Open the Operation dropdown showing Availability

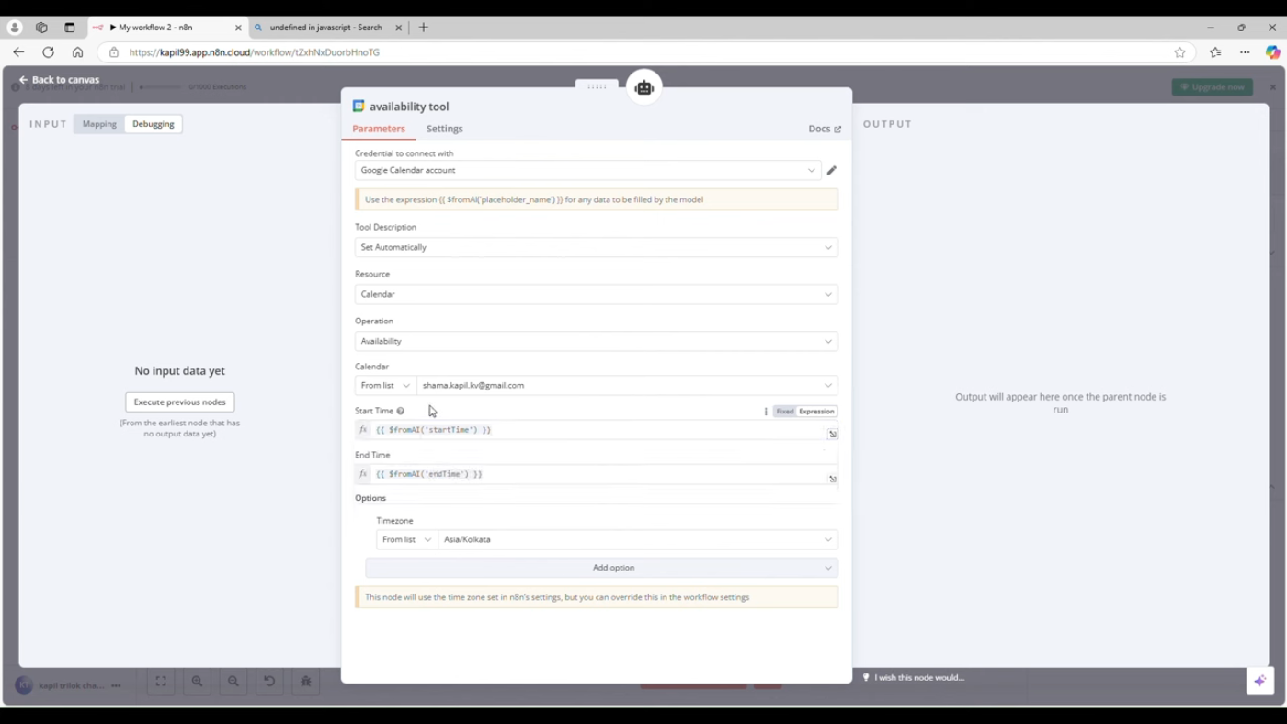tap(597, 341)
